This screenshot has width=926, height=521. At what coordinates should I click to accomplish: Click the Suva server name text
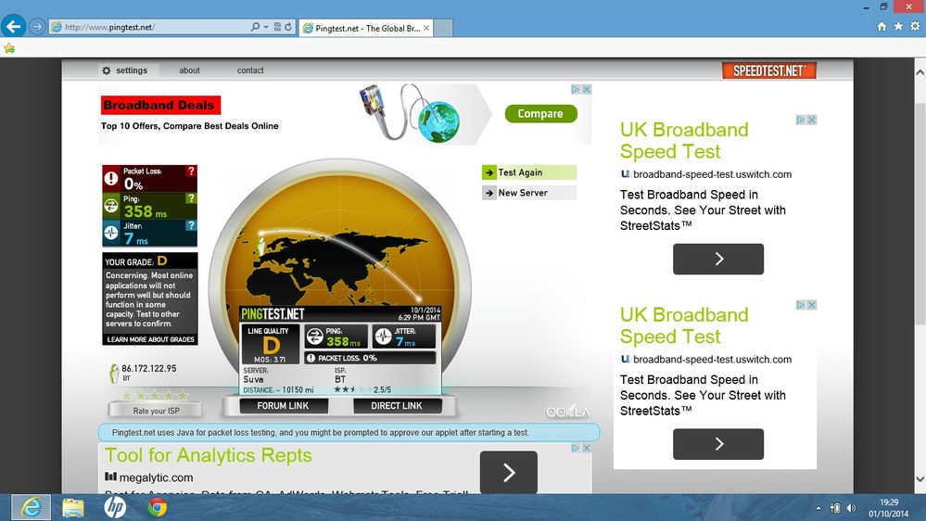point(253,379)
